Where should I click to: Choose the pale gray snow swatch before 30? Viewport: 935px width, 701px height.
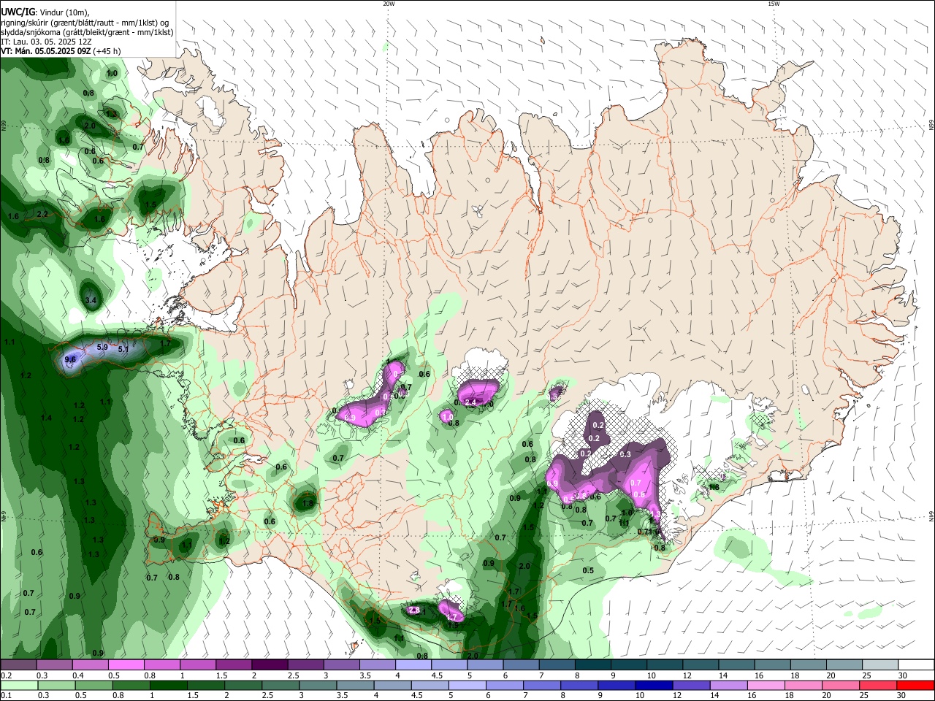tap(879, 665)
